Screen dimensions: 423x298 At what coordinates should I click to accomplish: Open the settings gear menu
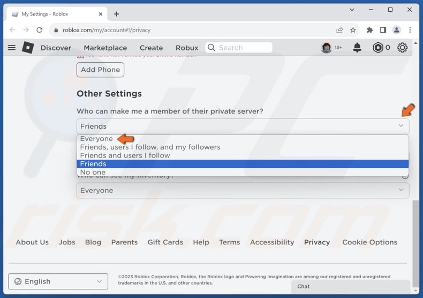pyautogui.click(x=402, y=48)
